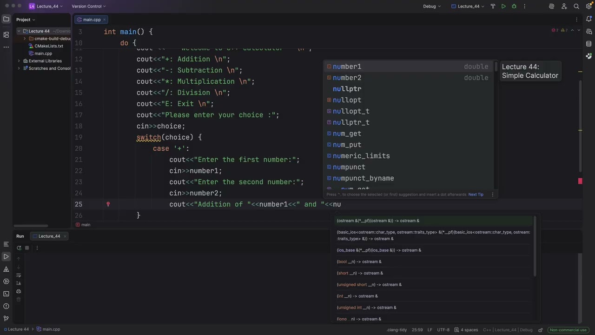Screen dimensions: 595x335
Task: Click the main breadcrumb below editor
Action: (x=83, y=225)
